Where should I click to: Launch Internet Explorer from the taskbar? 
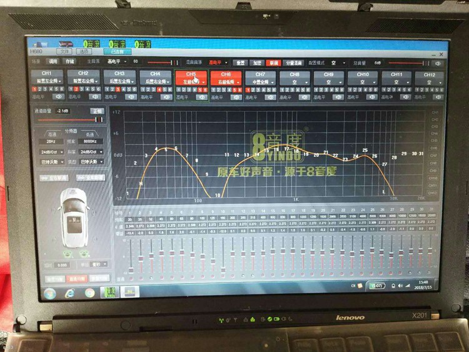69,293
